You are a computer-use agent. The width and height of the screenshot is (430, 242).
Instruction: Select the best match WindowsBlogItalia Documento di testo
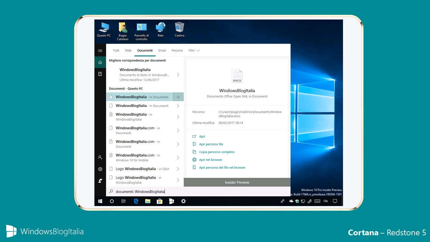pos(145,75)
